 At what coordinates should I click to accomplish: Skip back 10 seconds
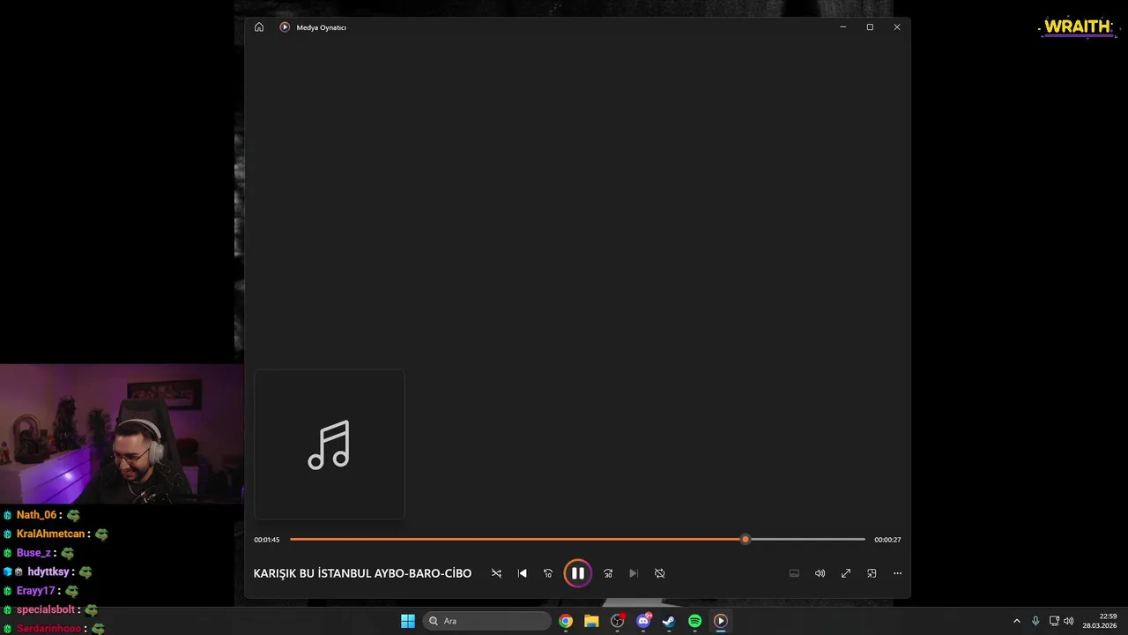tap(548, 573)
